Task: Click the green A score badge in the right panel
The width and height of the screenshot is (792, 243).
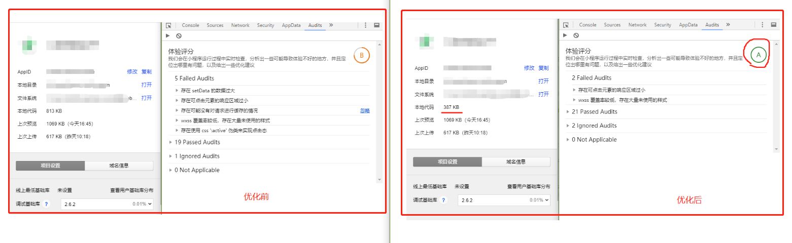Action: click(758, 55)
